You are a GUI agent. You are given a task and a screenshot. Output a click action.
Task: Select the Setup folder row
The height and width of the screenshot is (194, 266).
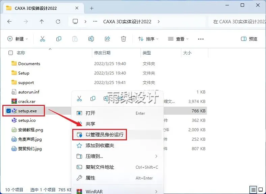[105, 73]
